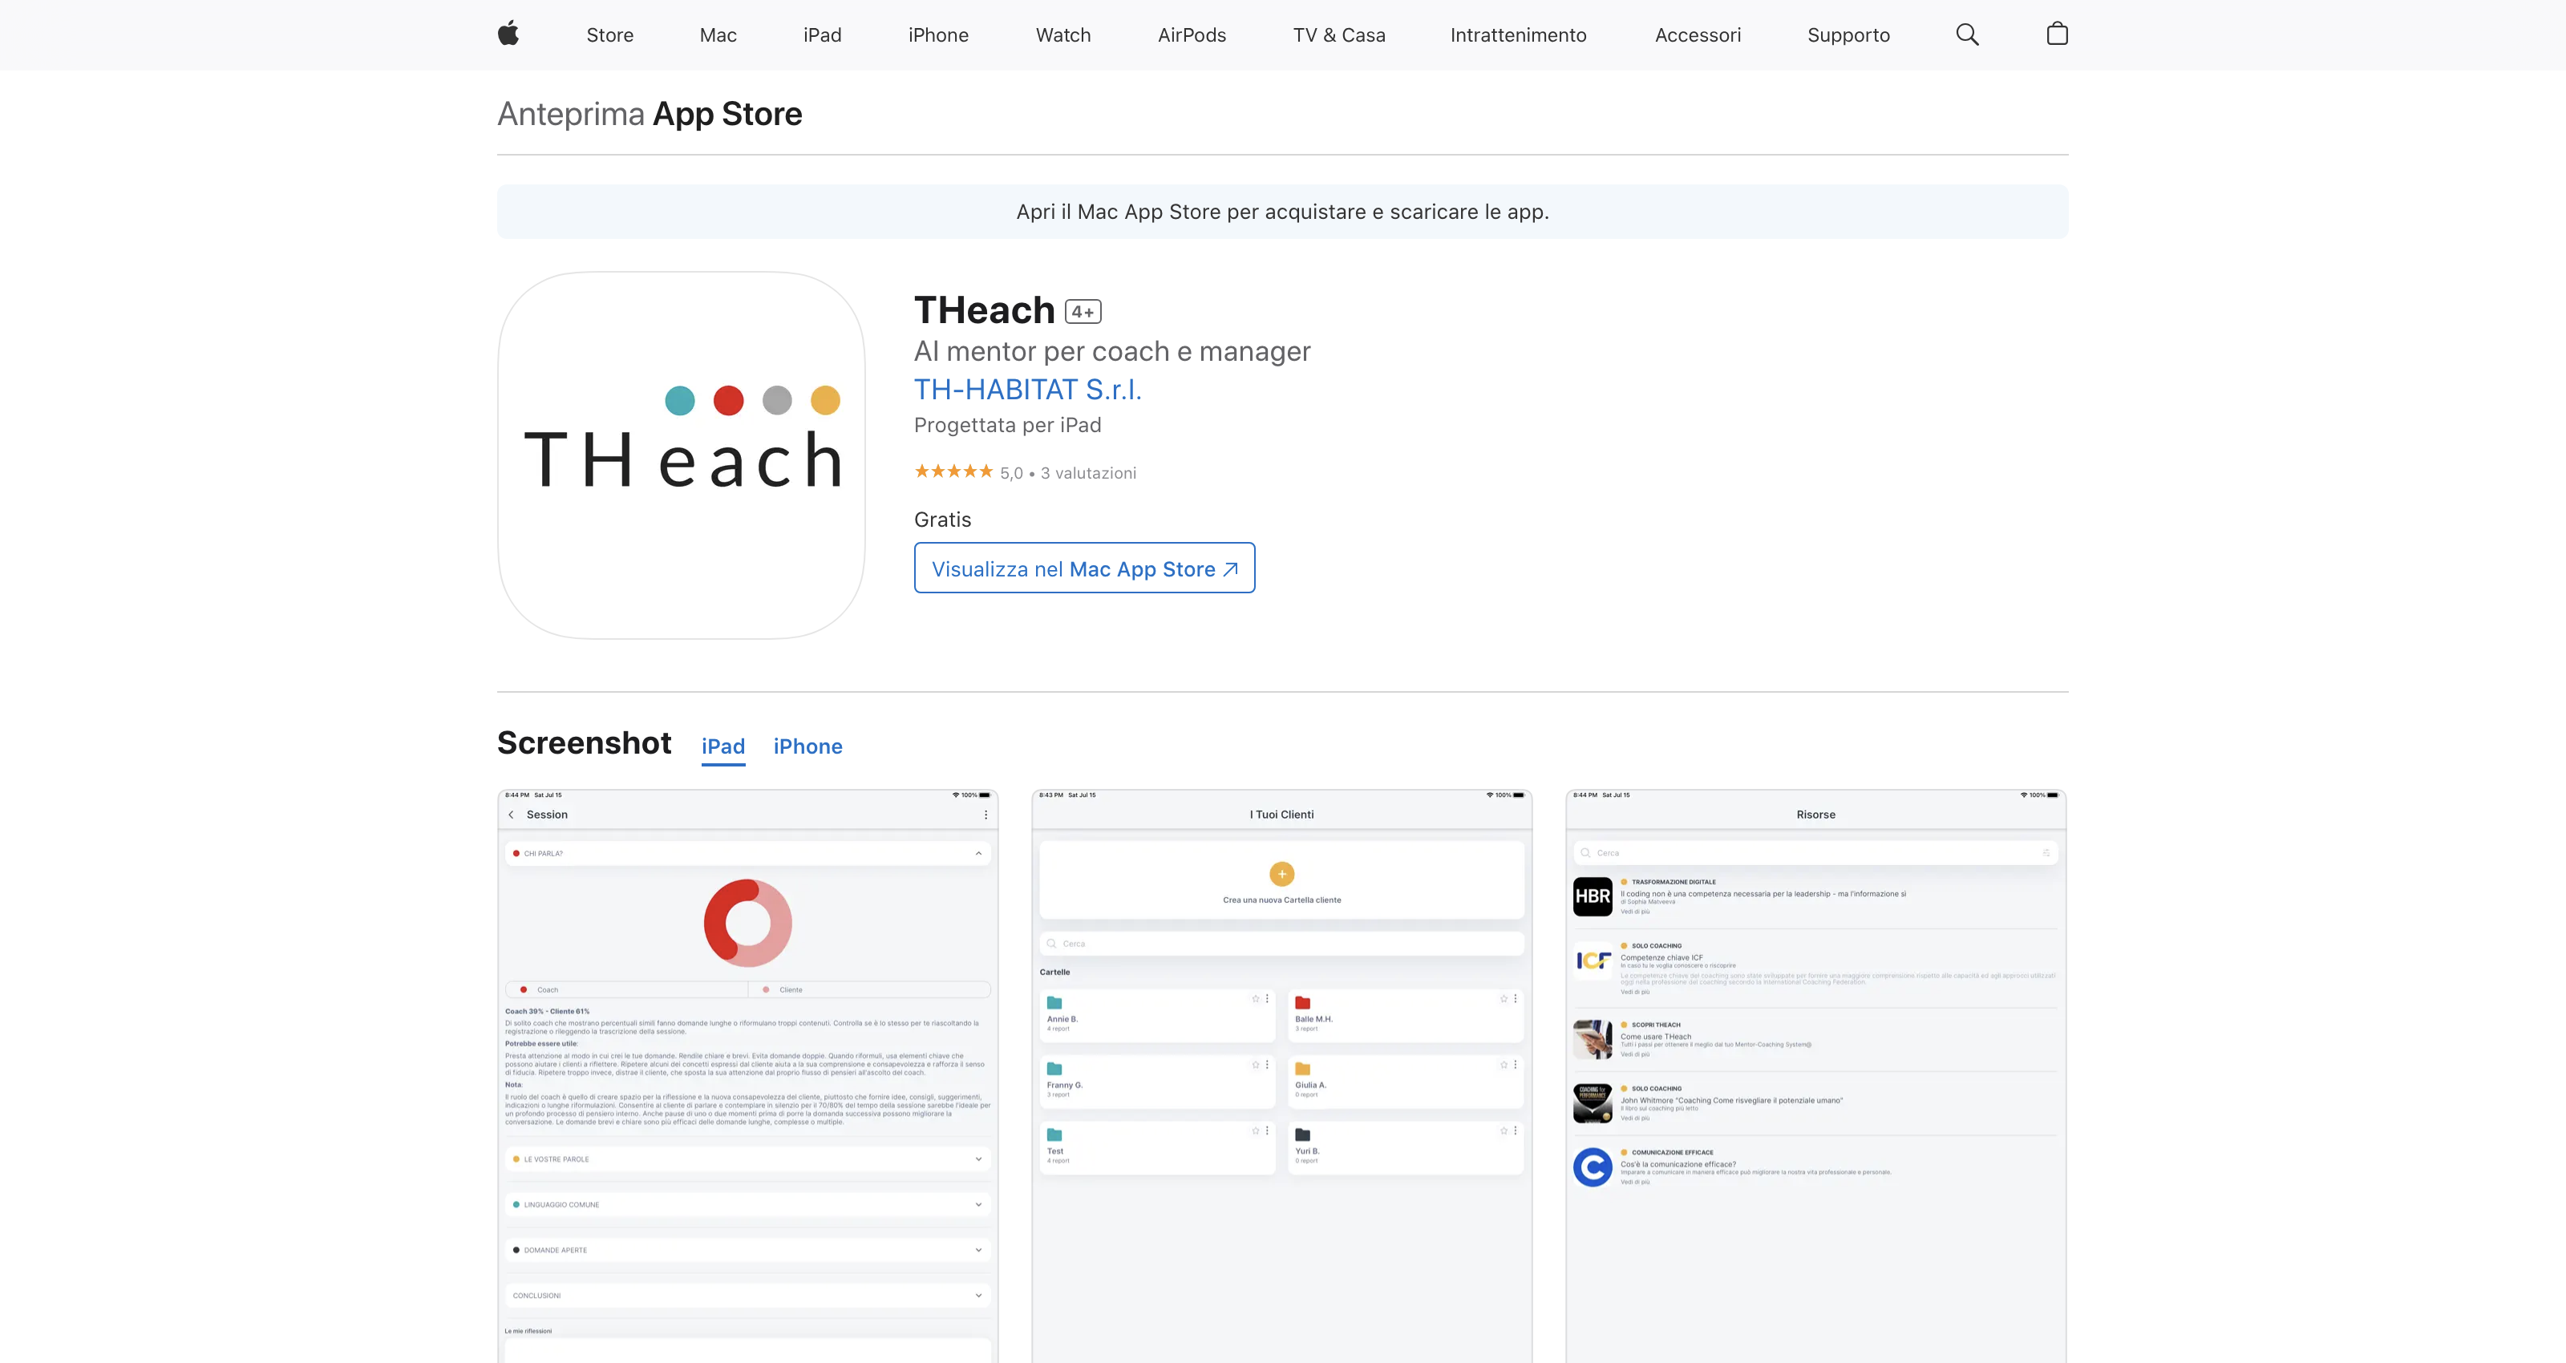Click the yellow Giulia A. folder icon
Image resolution: width=2566 pixels, height=1363 pixels.
[1302, 1069]
